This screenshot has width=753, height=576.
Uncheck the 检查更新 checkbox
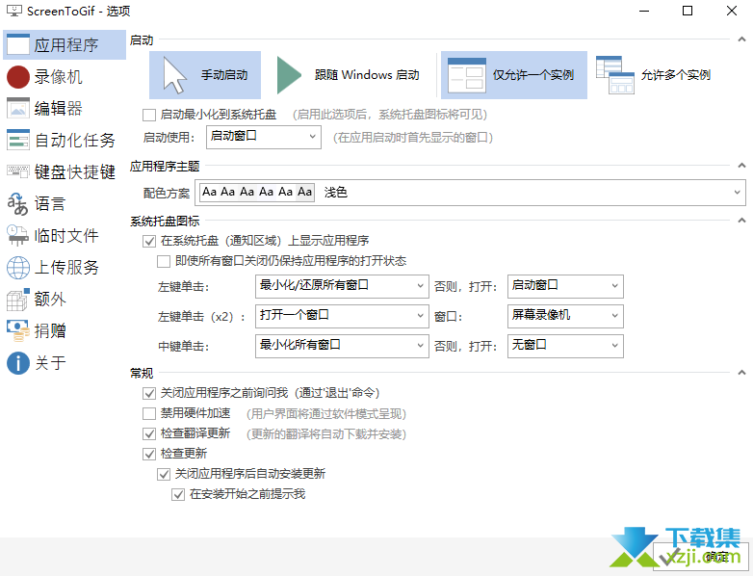pyautogui.click(x=149, y=454)
